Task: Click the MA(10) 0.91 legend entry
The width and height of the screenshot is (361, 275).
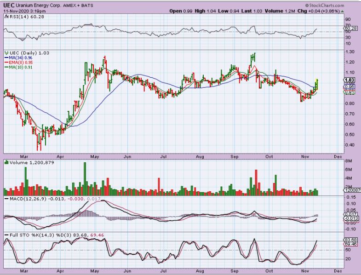Action: (x=21, y=67)
